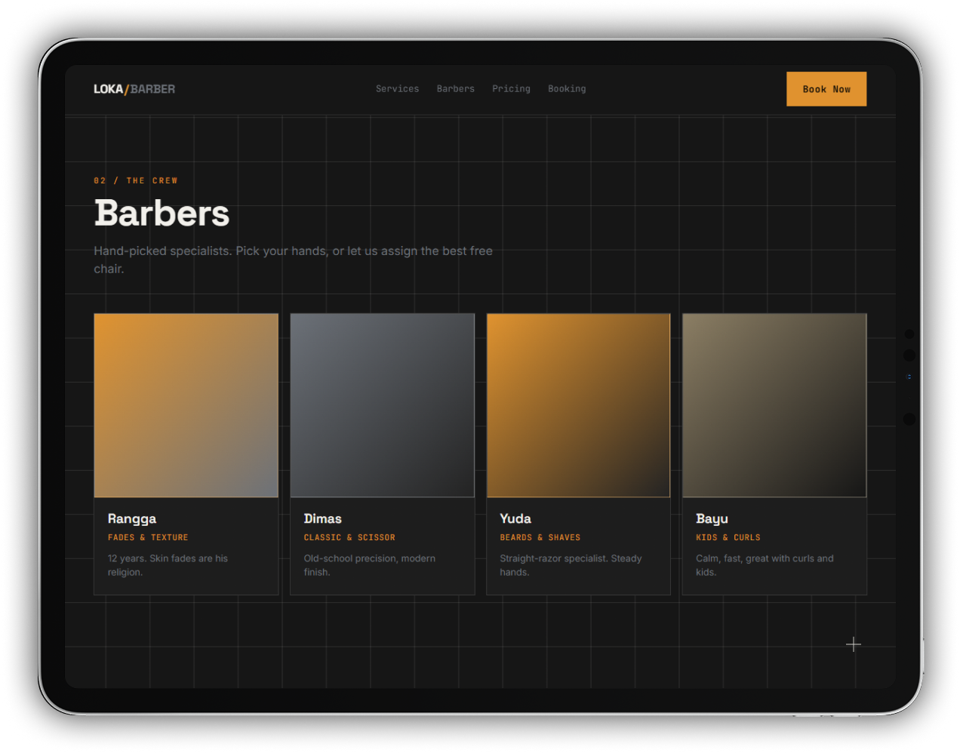Click the LOKA/BARBER logo

134,89
